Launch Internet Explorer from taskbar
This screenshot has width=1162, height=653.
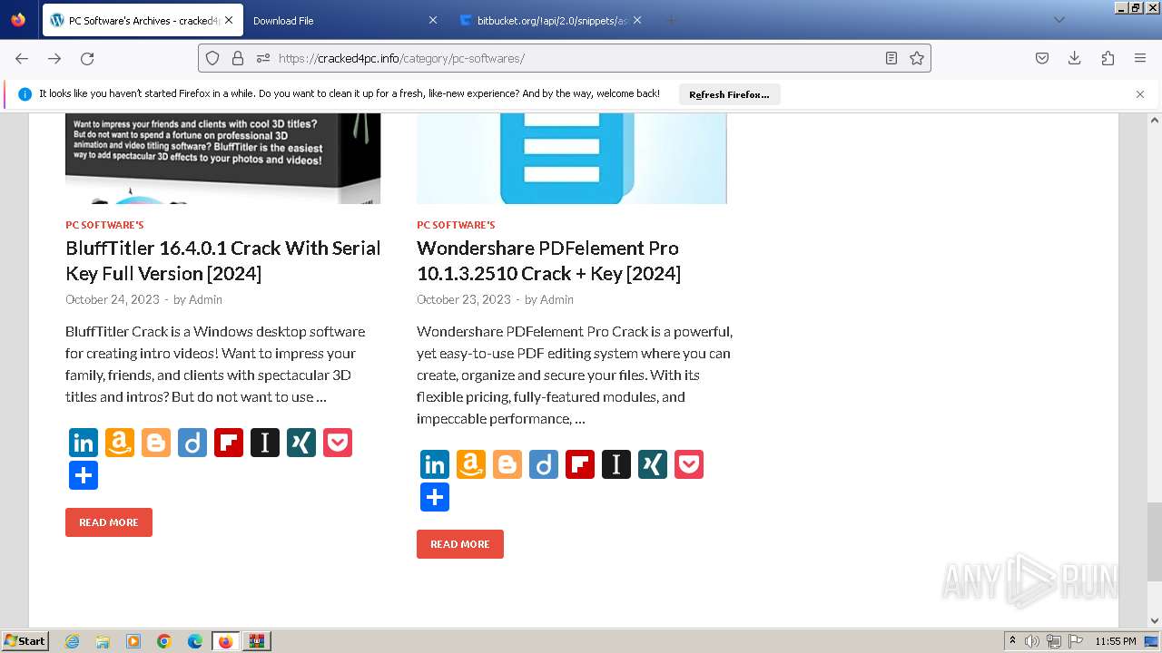pos(73,641)
